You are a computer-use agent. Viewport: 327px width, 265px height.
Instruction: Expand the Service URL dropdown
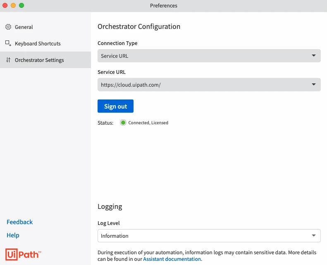pos(209,85)
